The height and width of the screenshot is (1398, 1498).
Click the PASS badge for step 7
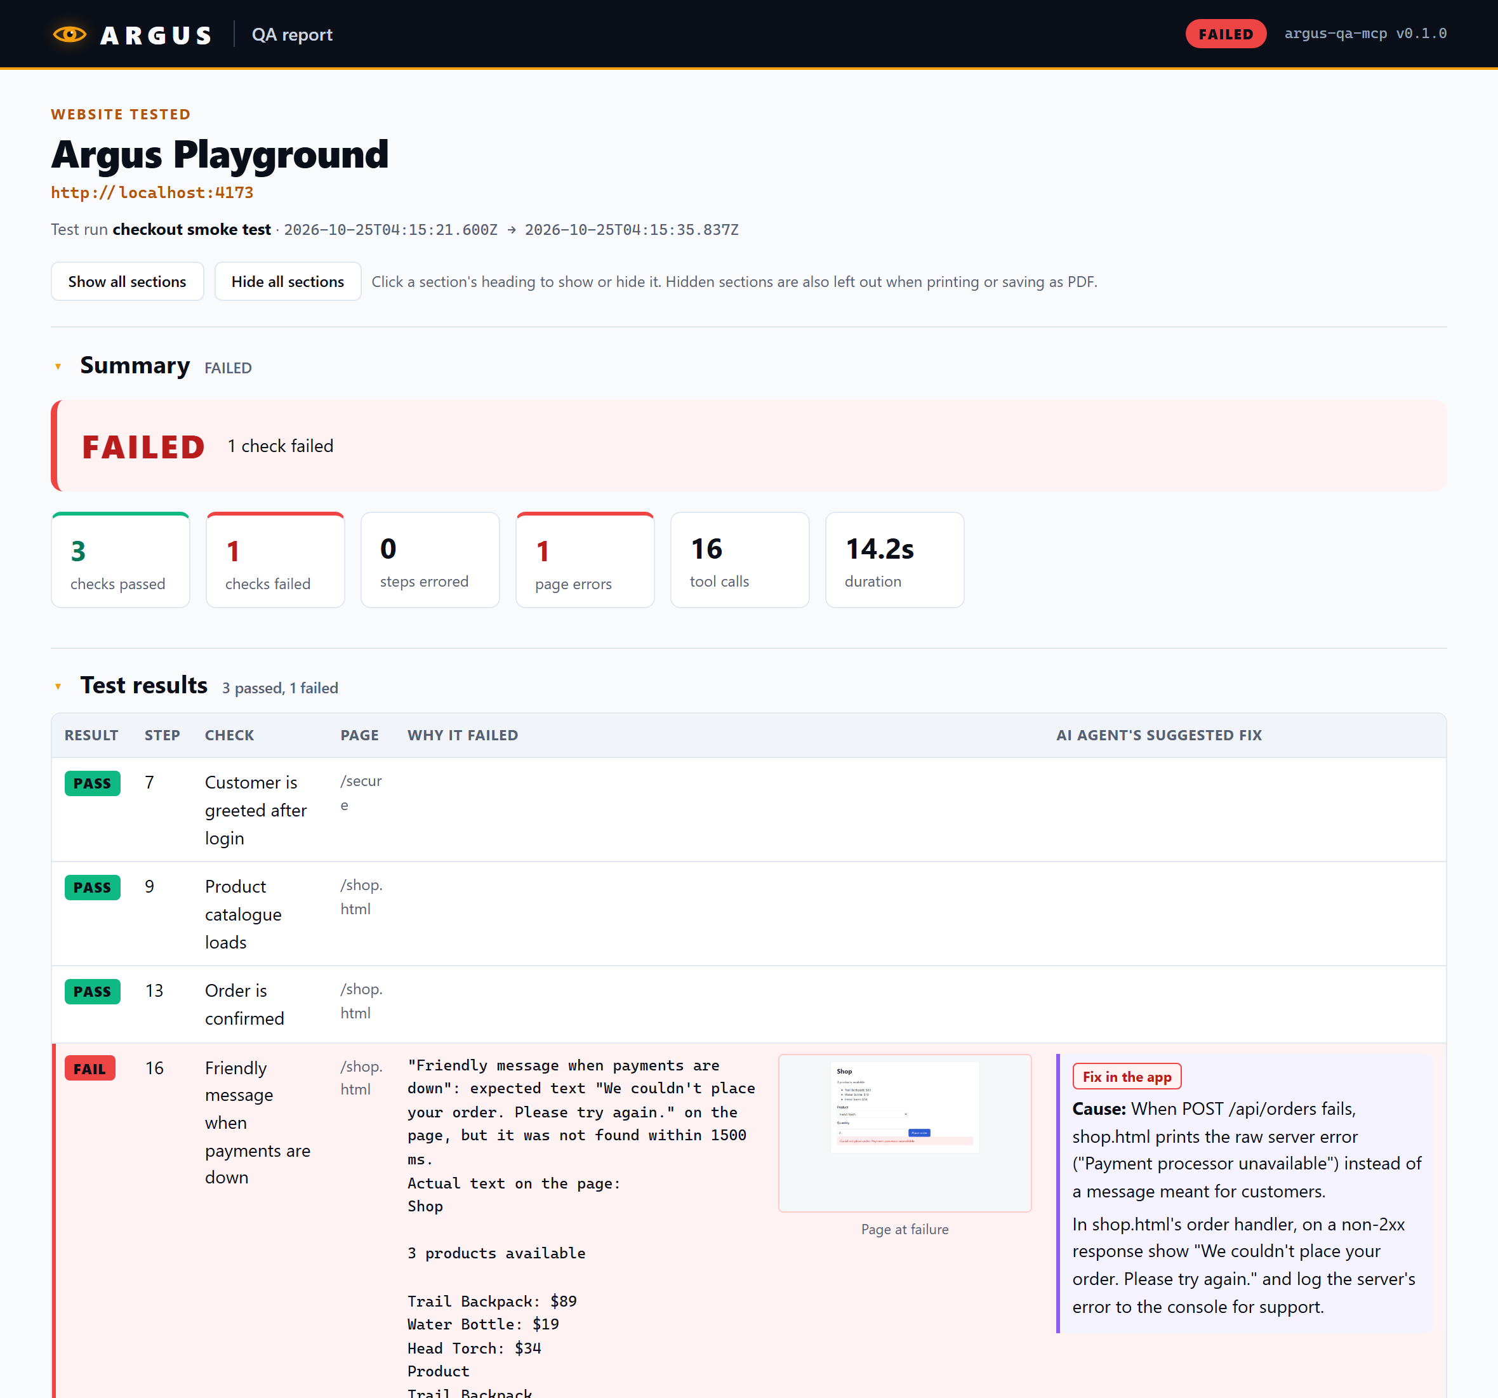pos(92,783)
